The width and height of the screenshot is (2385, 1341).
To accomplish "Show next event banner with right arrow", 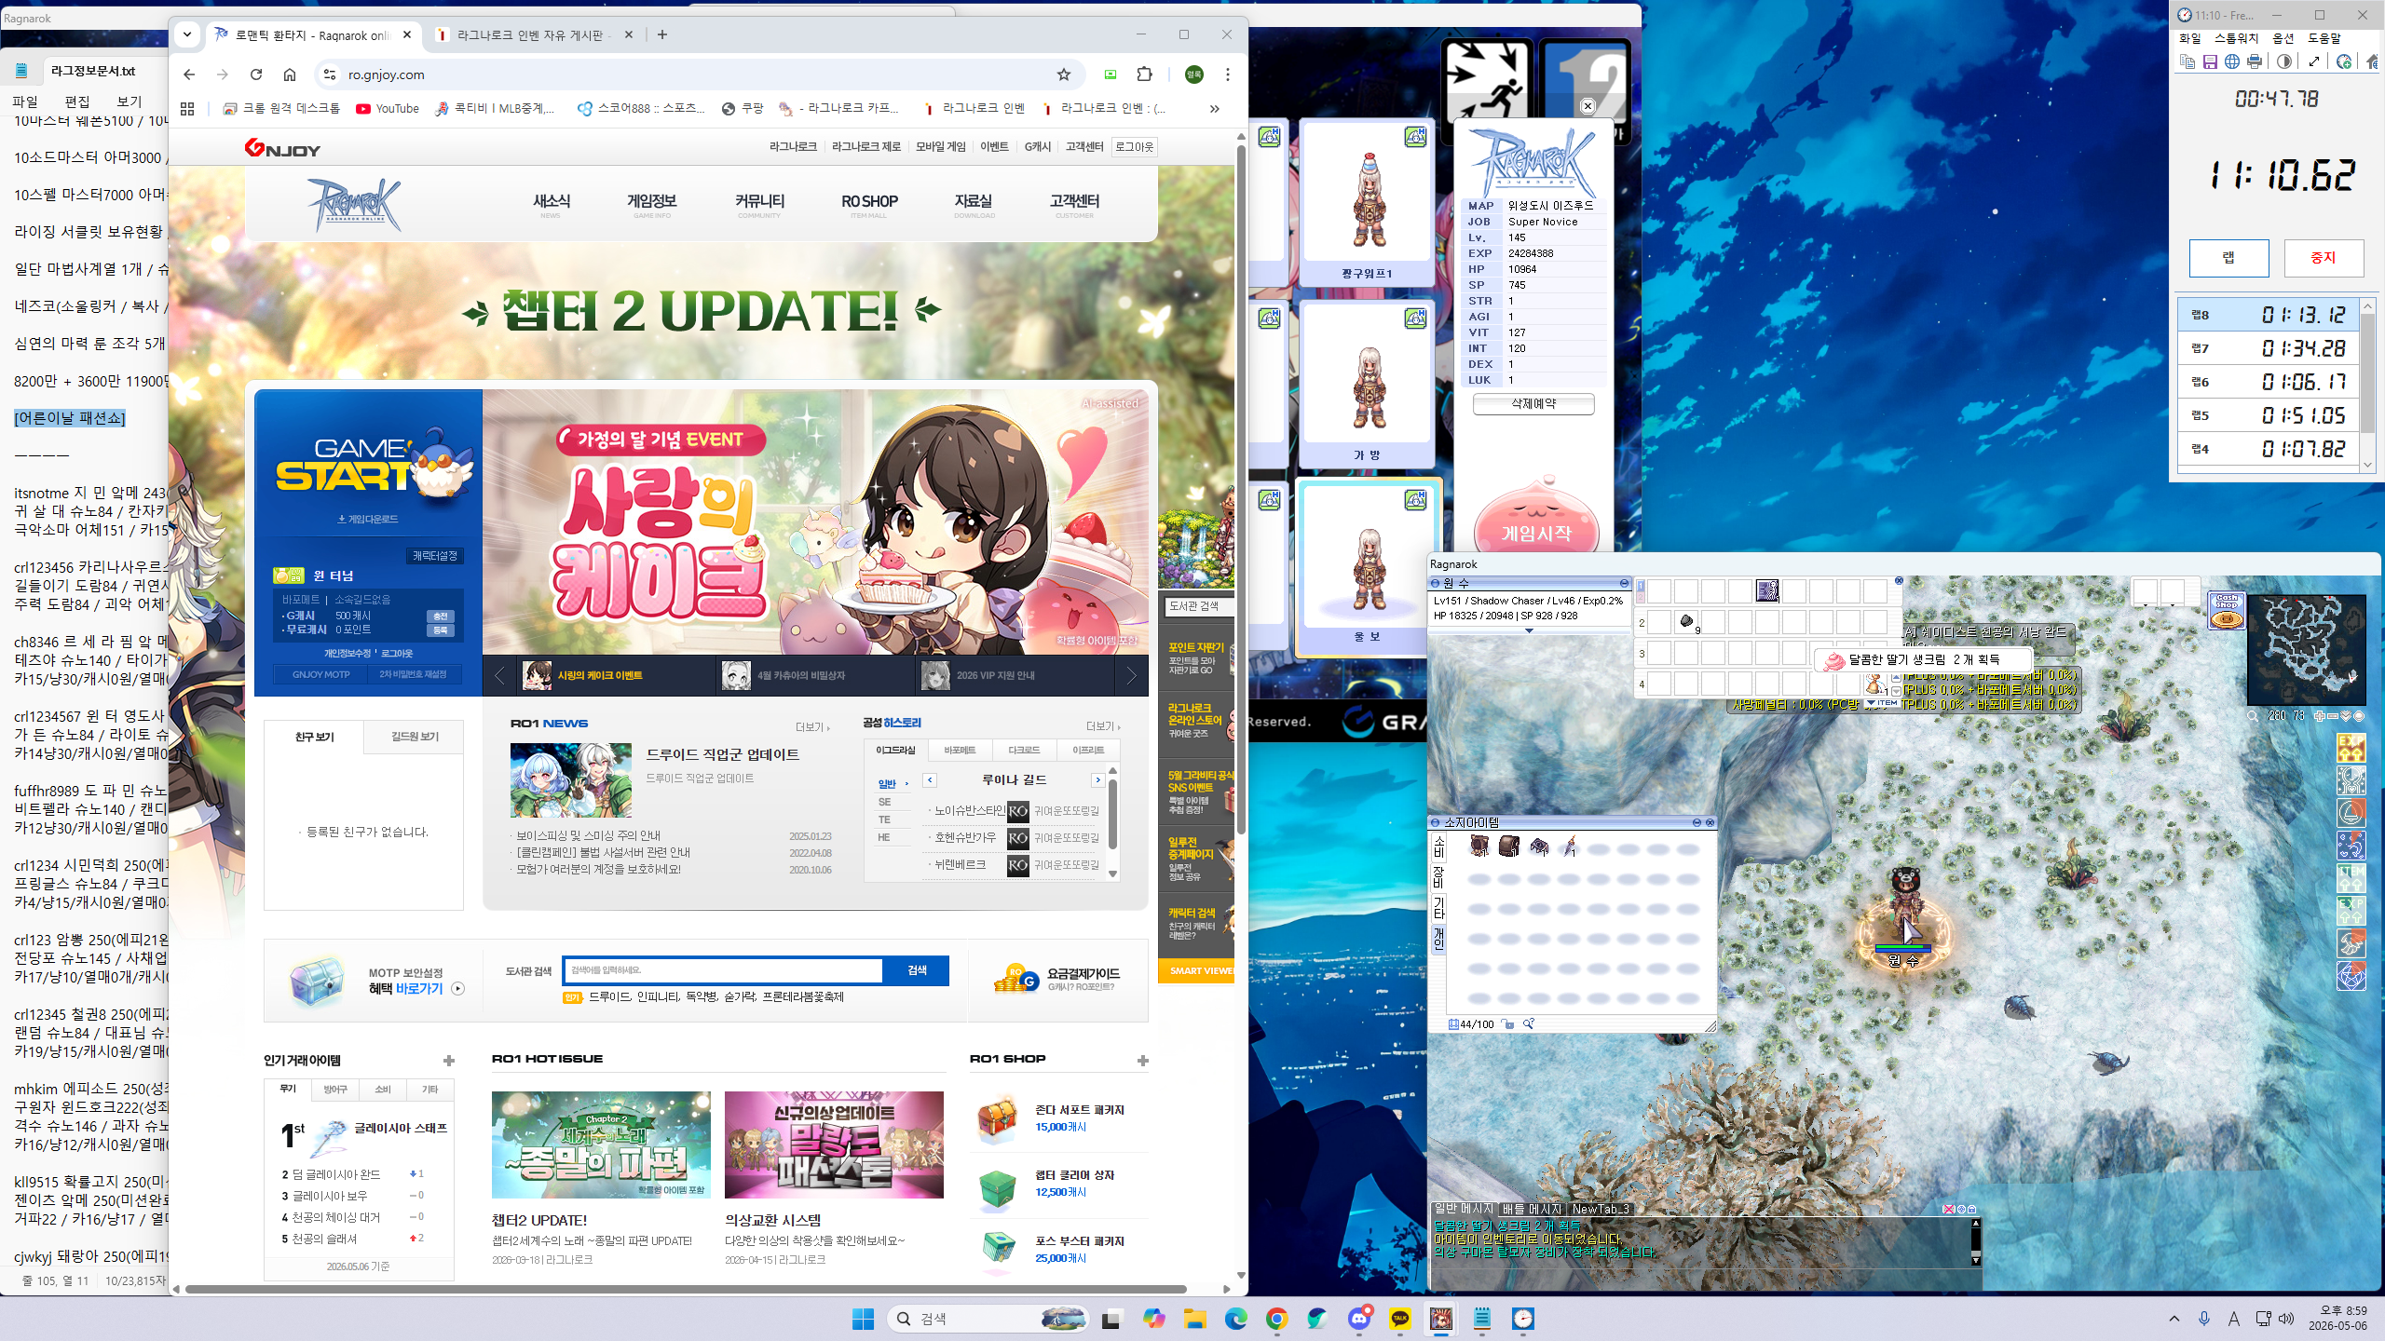I will coord(1131,676).
